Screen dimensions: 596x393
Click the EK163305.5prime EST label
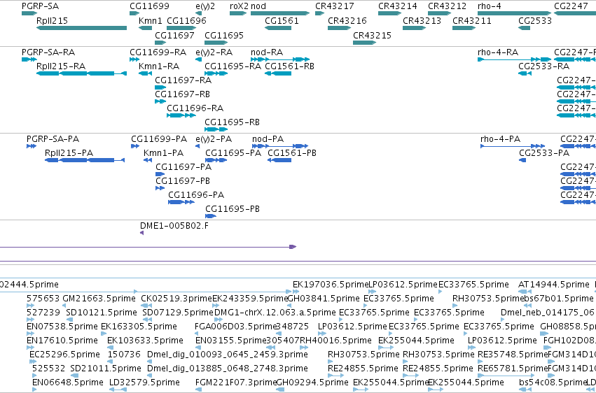pyautogui.click(x=139, y=327)
